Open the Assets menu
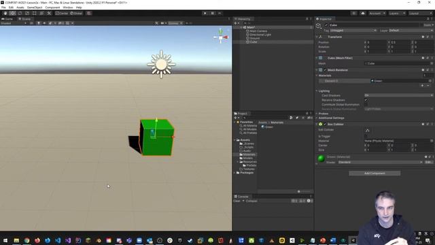Screen dimensions: 435x245 [20, 7]
